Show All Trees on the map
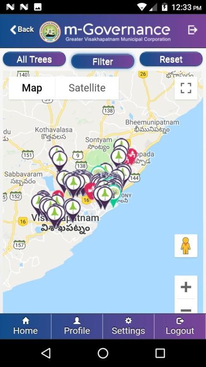 pos(34,59)
